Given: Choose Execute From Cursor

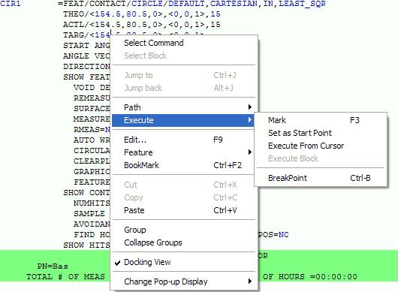Looking at the screenshot, I should [x=321, y=146].
